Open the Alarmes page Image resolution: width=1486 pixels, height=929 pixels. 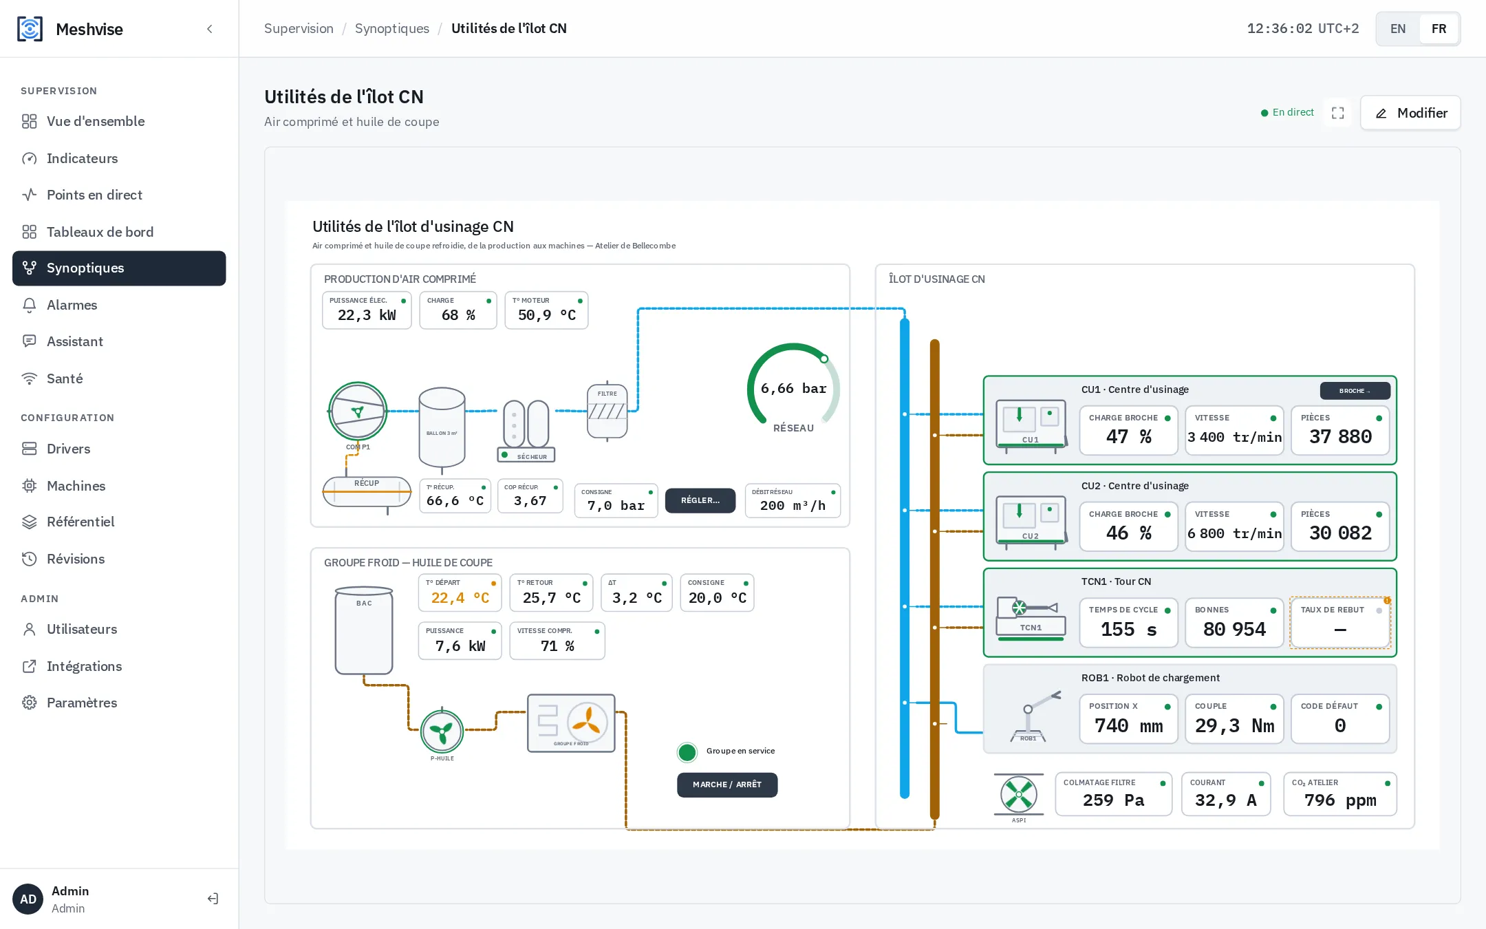(119, 305)
